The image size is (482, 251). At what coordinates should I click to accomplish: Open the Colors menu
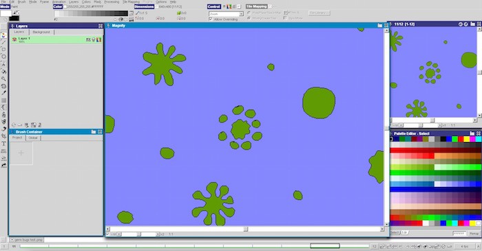tap(86, 2)
